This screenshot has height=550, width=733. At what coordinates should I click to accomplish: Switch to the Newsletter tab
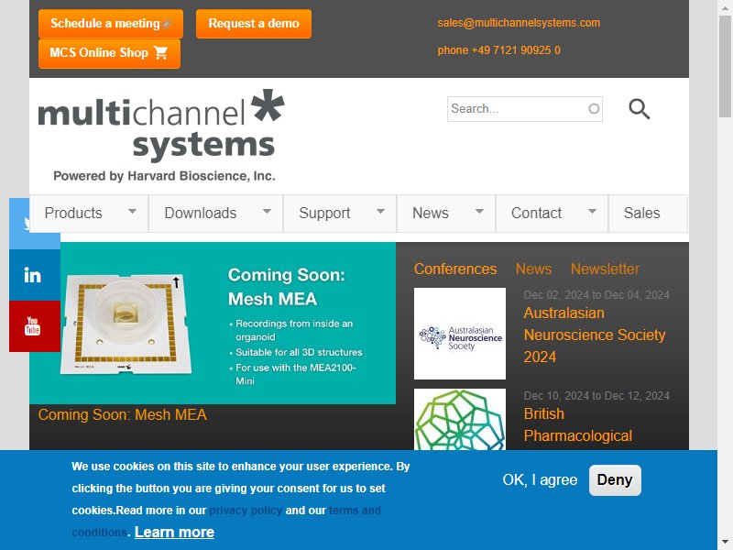605,269
